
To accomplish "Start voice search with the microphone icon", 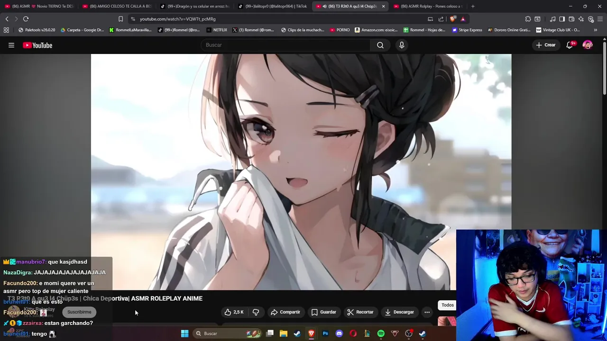I will (402, 45).
